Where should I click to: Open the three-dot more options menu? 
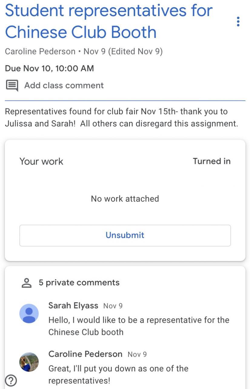coord(238,22)
